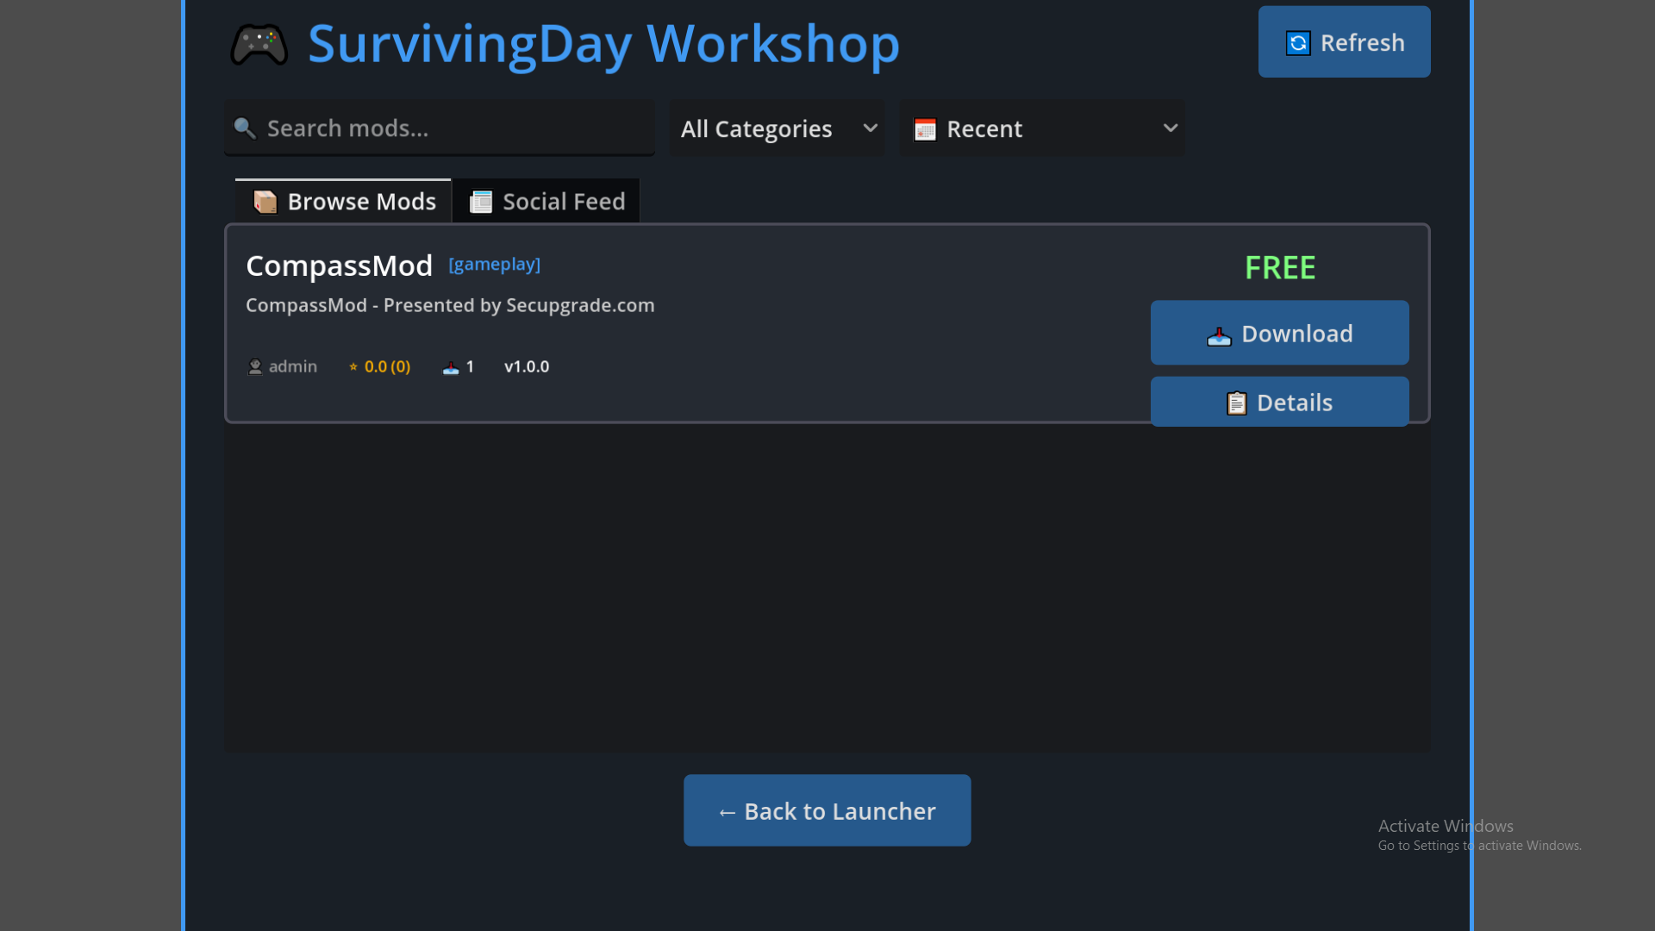The width and height of the screenshot is (1655, 931).
Task: Click the magnifying glass search icon
Action: (245, 128)
